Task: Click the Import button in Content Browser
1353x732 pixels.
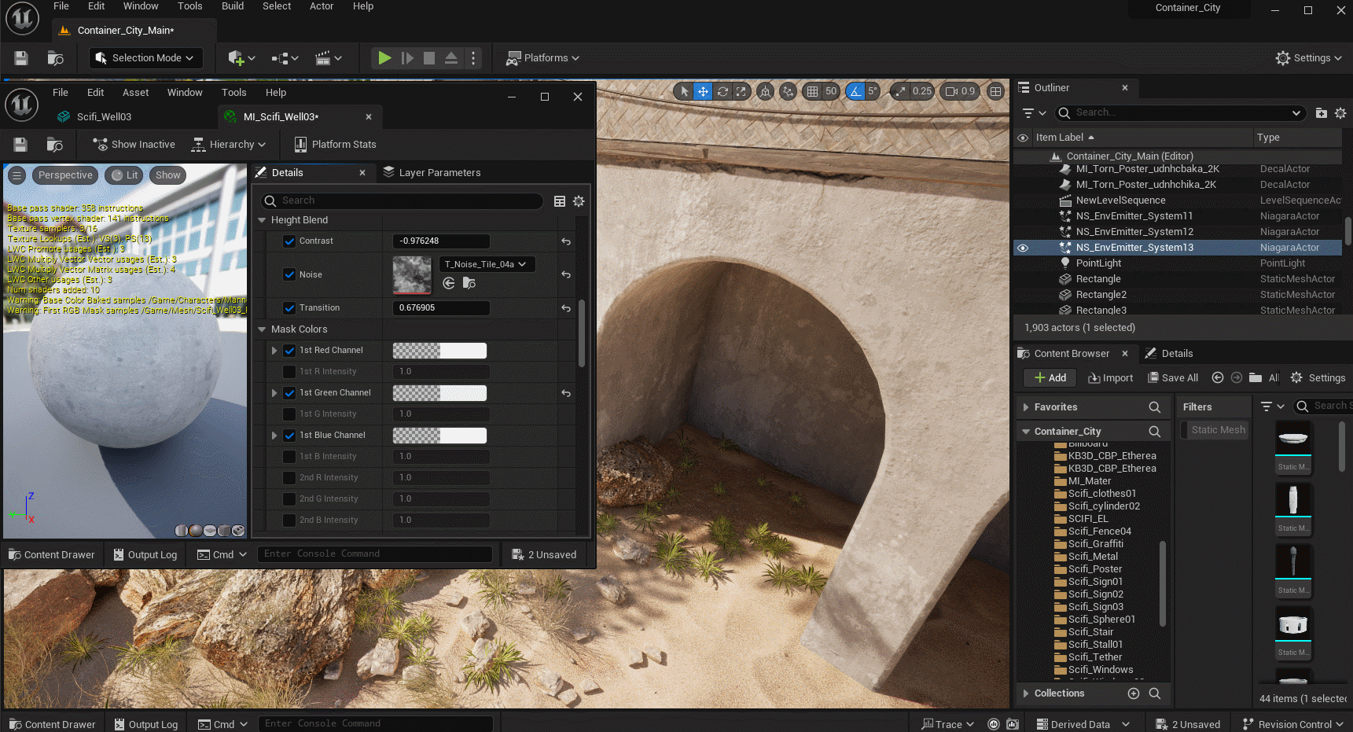Action: [1110, 378]
